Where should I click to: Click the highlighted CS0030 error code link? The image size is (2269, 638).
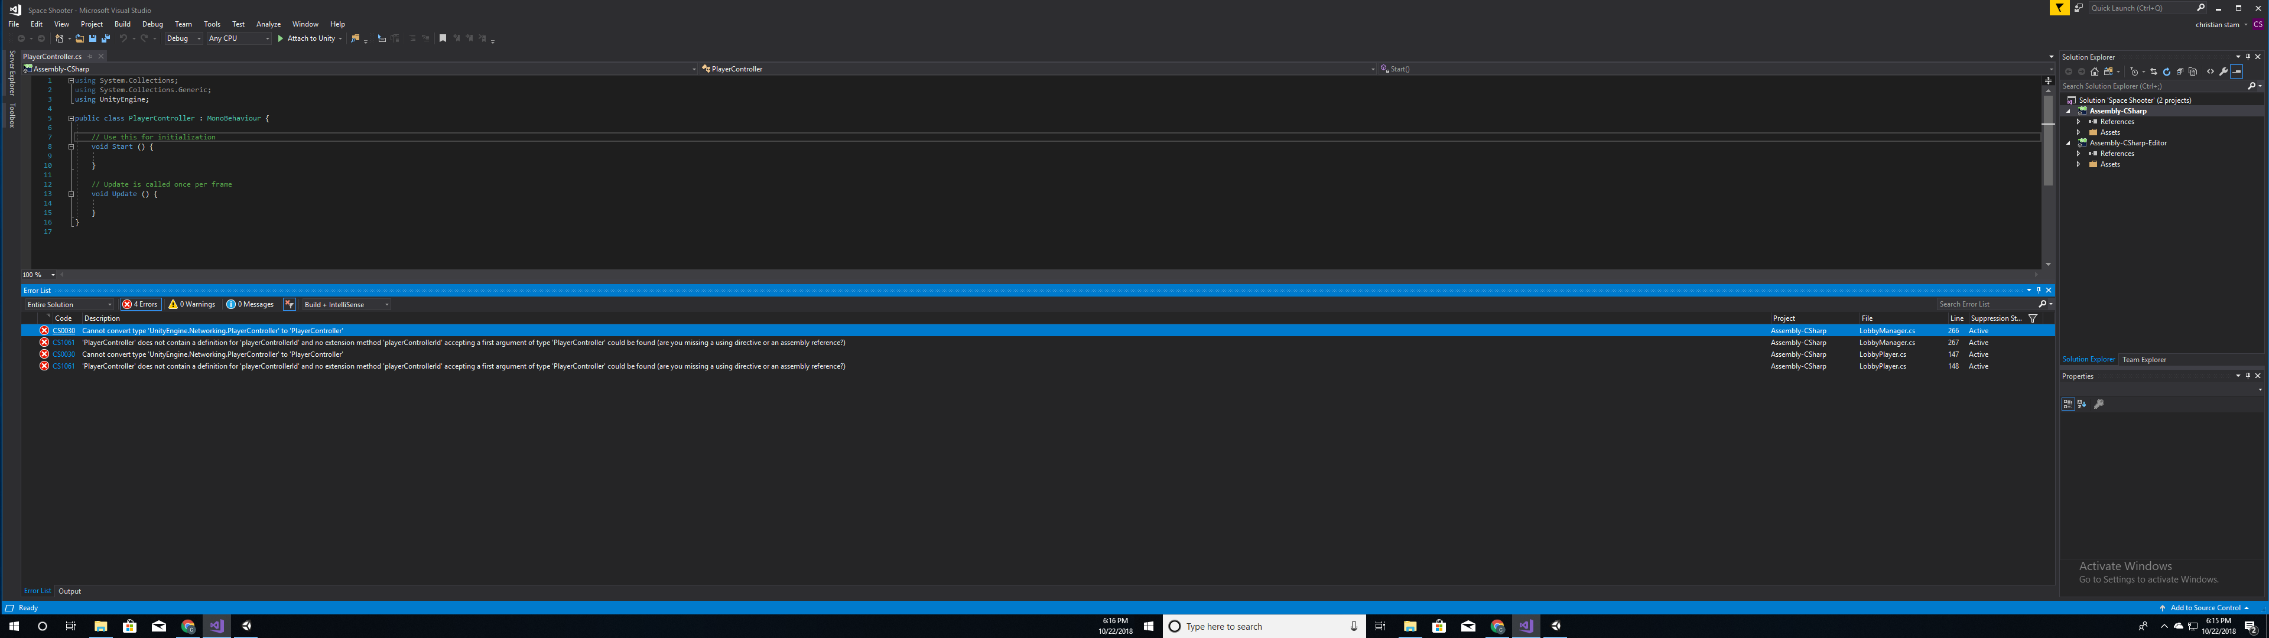[63, 330]
